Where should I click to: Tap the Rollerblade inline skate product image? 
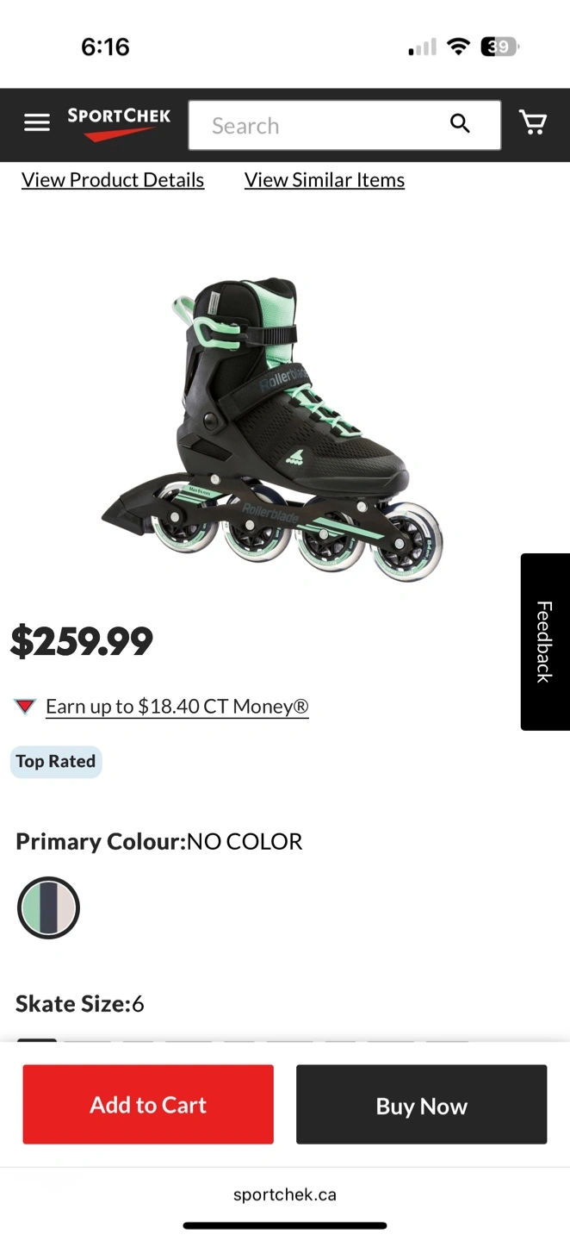(273, 429)
